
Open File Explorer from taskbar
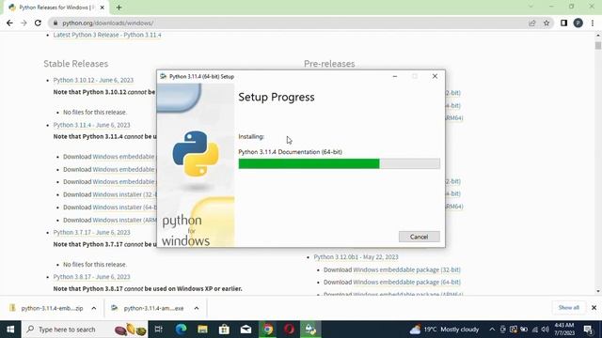[203, 330]
